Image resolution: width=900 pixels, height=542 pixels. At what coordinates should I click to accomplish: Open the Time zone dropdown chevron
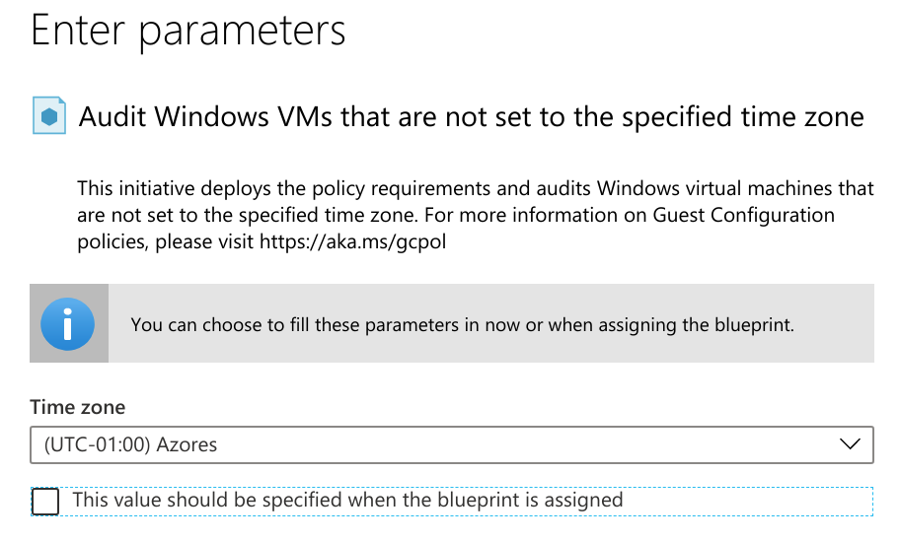pyautogui.click(x=850, y=444)
